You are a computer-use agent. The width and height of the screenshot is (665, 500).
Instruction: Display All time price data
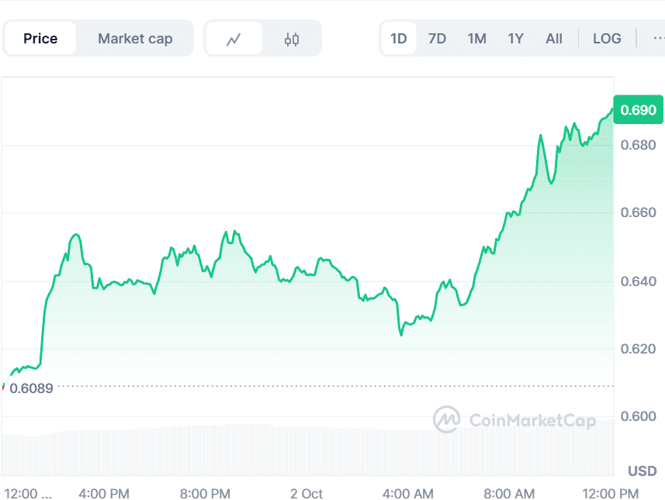(554, 39)
